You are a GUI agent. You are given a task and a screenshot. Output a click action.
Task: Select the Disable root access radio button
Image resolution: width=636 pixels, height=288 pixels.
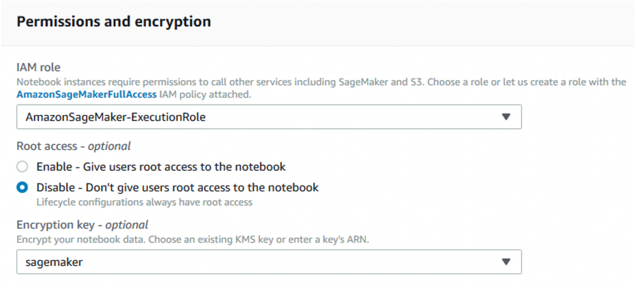pos(22,188)
